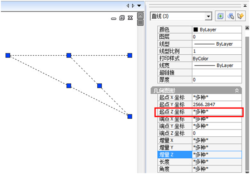This screenshot has height=174, width=250.
Task: Open the tab list down-arrow
Action: [139, 6]
